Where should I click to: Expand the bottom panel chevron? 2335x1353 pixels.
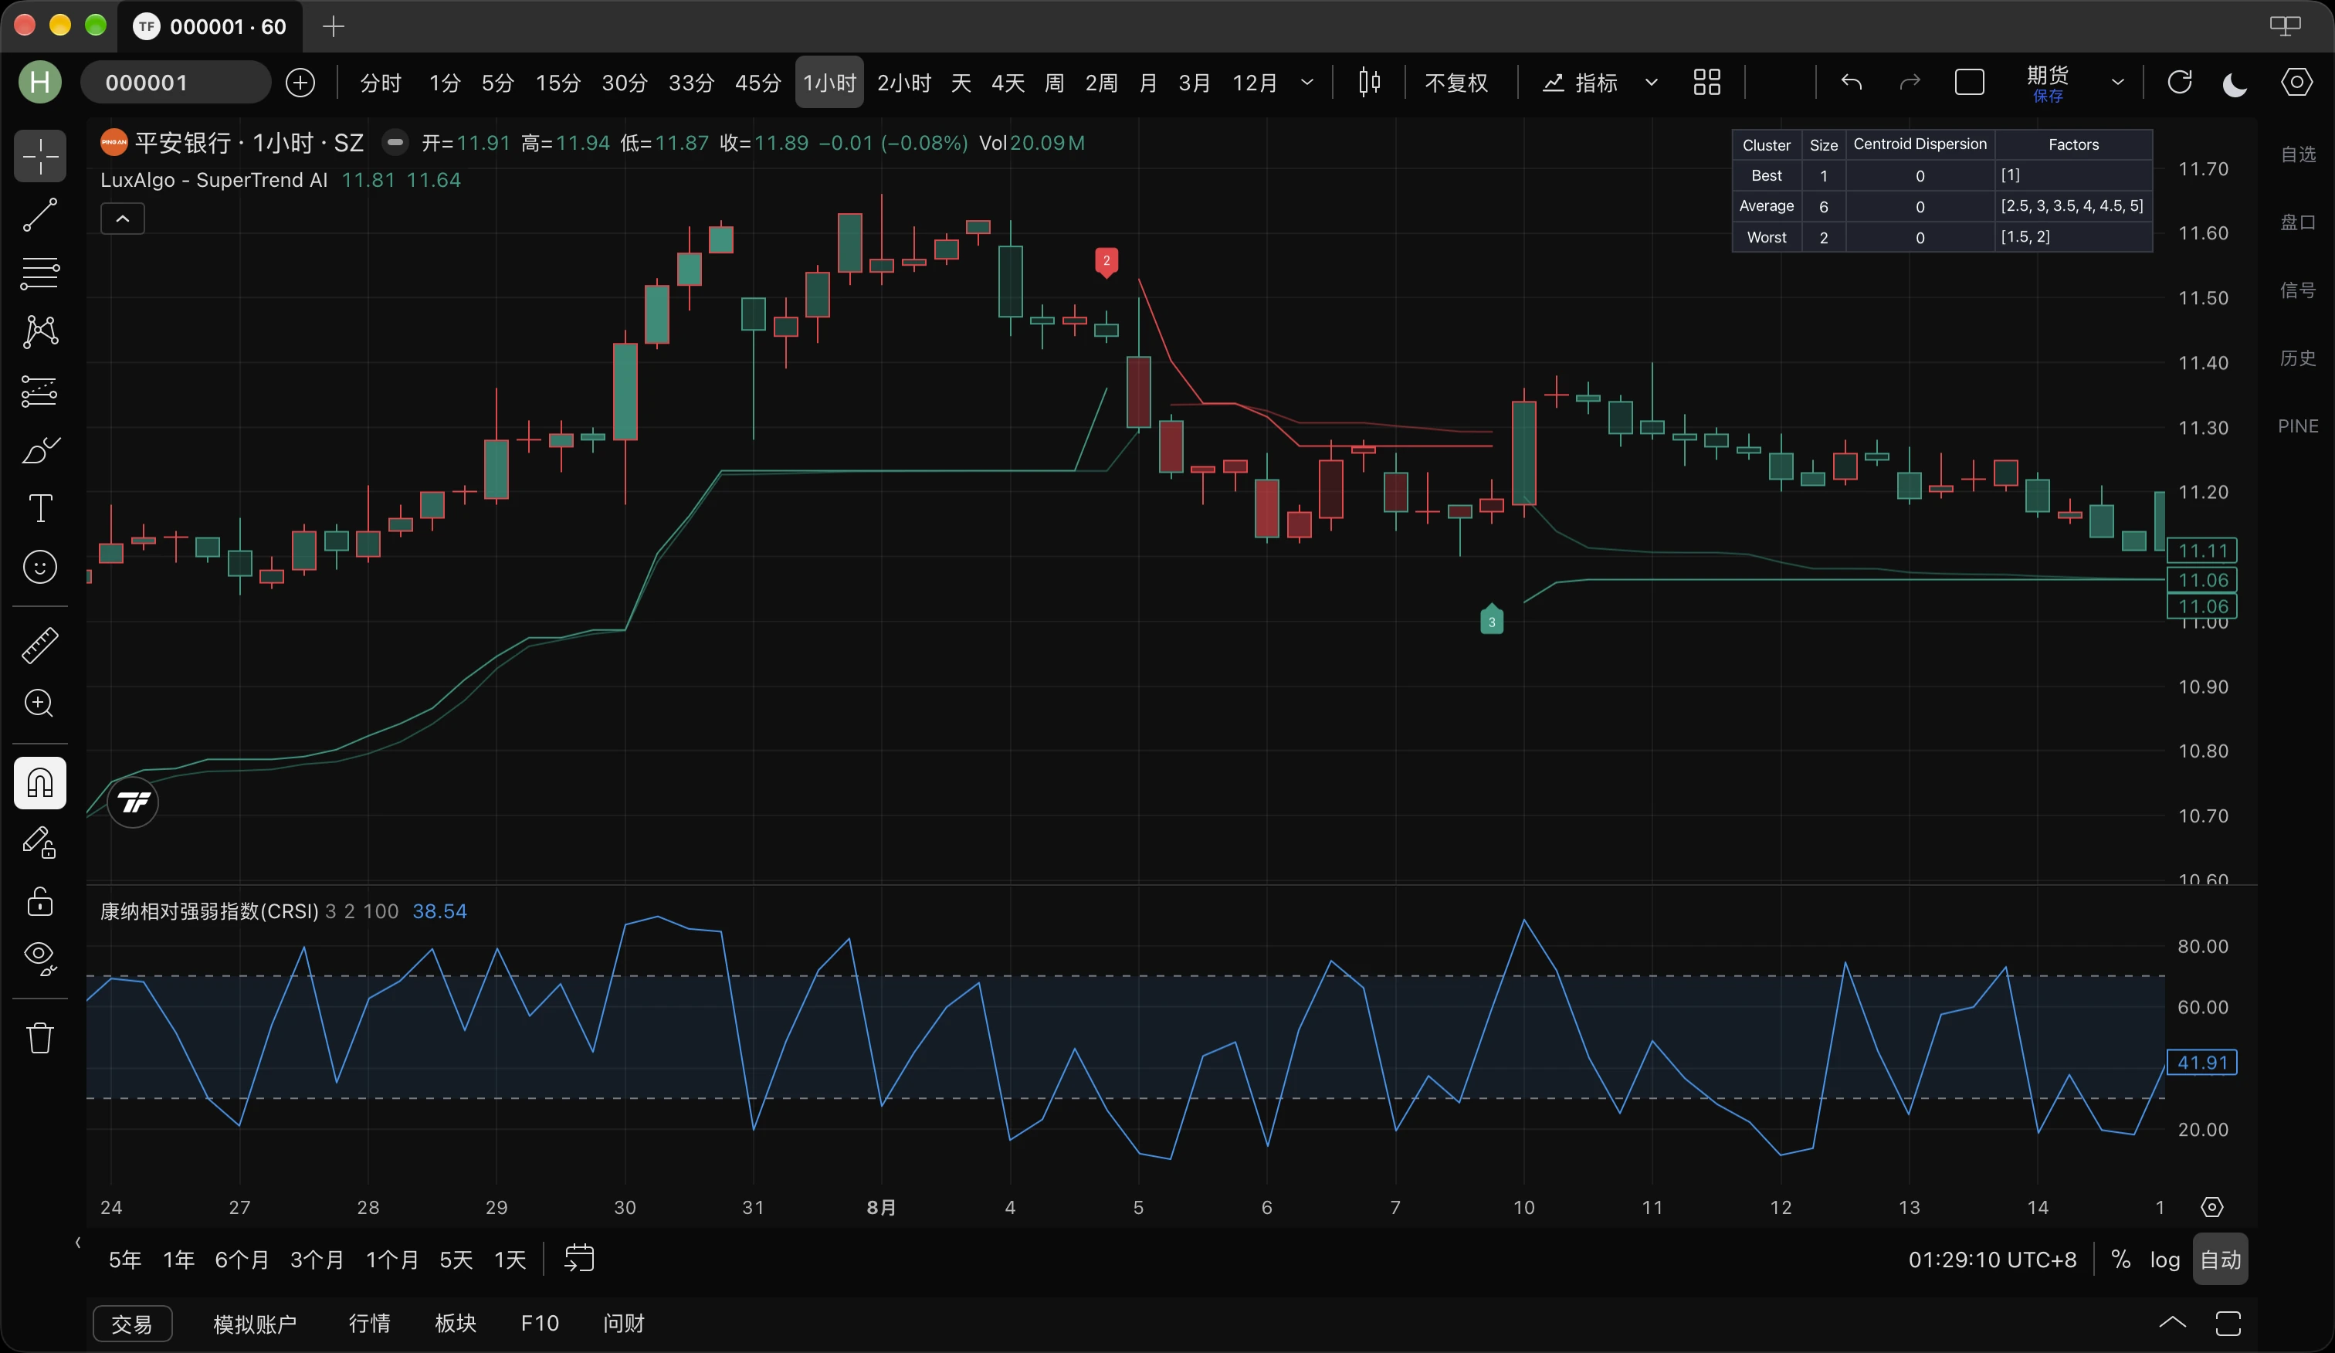[x=2172, y=1324]
